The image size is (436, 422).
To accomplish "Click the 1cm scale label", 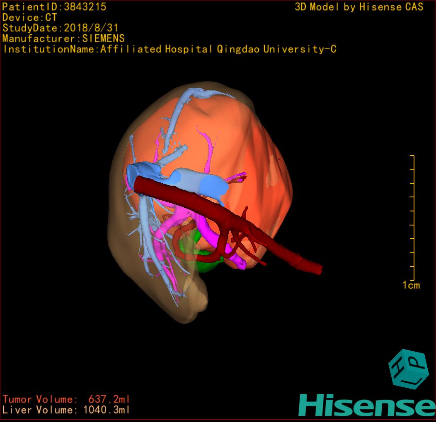I will pos(411,285).
